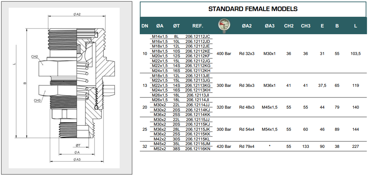Click the pressure gauge icon in table header

click(224, 25)
